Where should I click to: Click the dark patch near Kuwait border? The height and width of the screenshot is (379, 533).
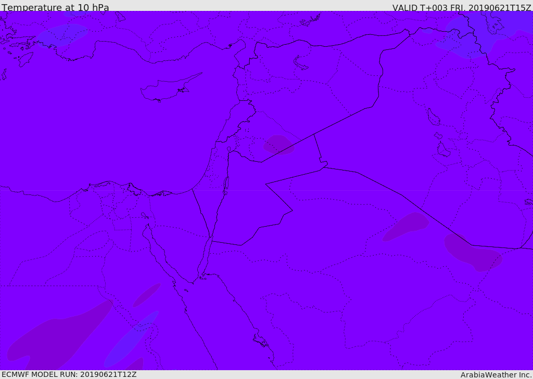pos(473,252)
